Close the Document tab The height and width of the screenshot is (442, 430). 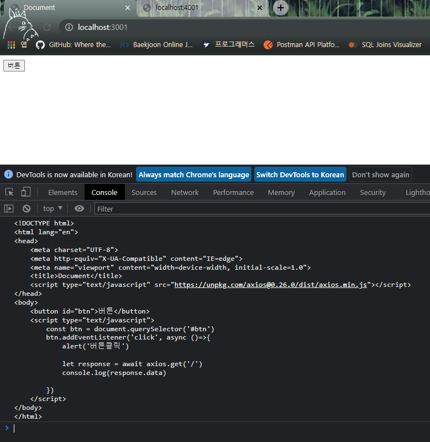pos(128,8)
